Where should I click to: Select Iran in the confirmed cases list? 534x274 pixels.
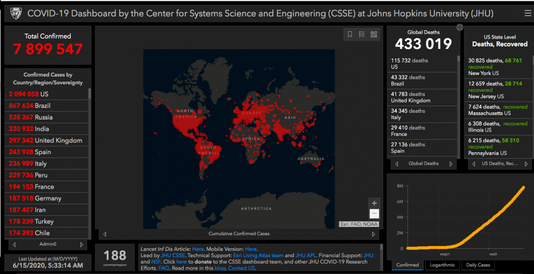[x=47, y=210]
